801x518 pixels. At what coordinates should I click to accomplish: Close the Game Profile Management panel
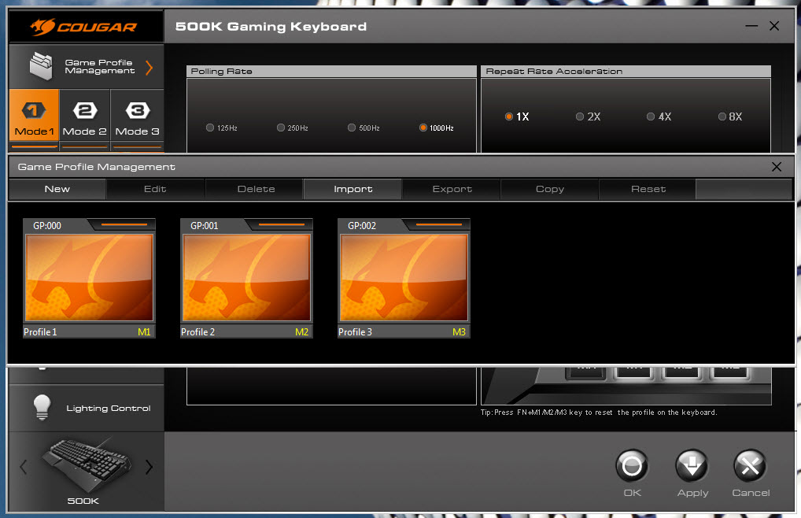(x=777, y=167)
